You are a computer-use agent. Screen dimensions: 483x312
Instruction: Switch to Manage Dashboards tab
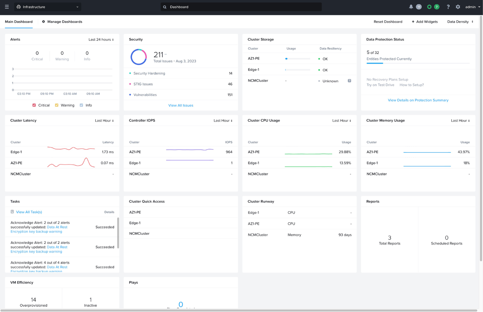click(x=62, y=22)
